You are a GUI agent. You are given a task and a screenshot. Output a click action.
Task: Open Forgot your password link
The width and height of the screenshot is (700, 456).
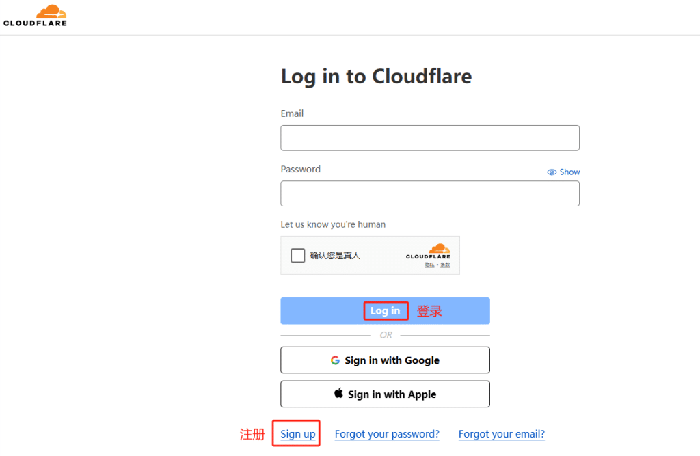(x=387, y=434)
